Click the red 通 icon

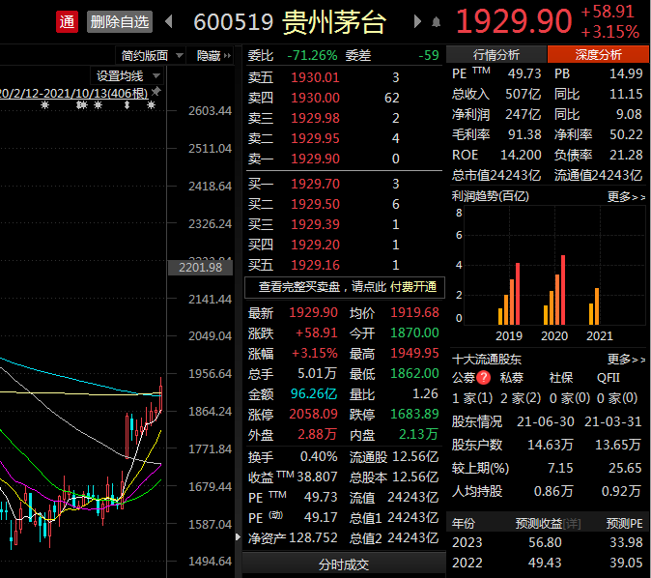[68, 21]
